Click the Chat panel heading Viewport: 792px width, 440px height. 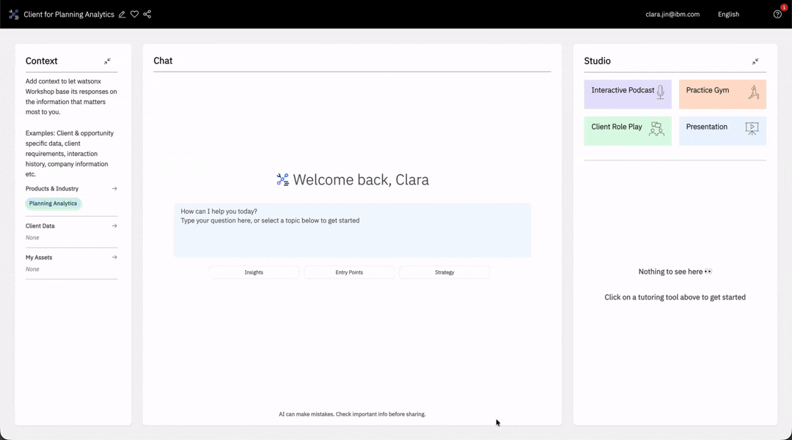point(163,61)
